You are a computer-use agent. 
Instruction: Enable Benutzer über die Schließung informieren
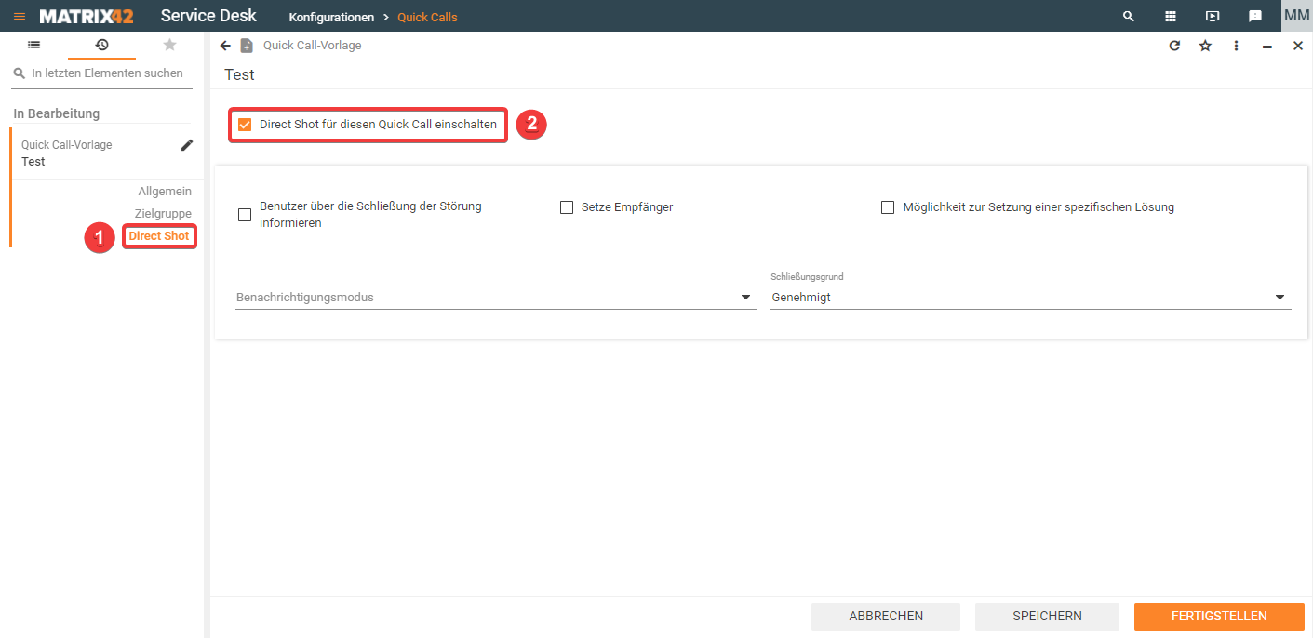(245, 215)
